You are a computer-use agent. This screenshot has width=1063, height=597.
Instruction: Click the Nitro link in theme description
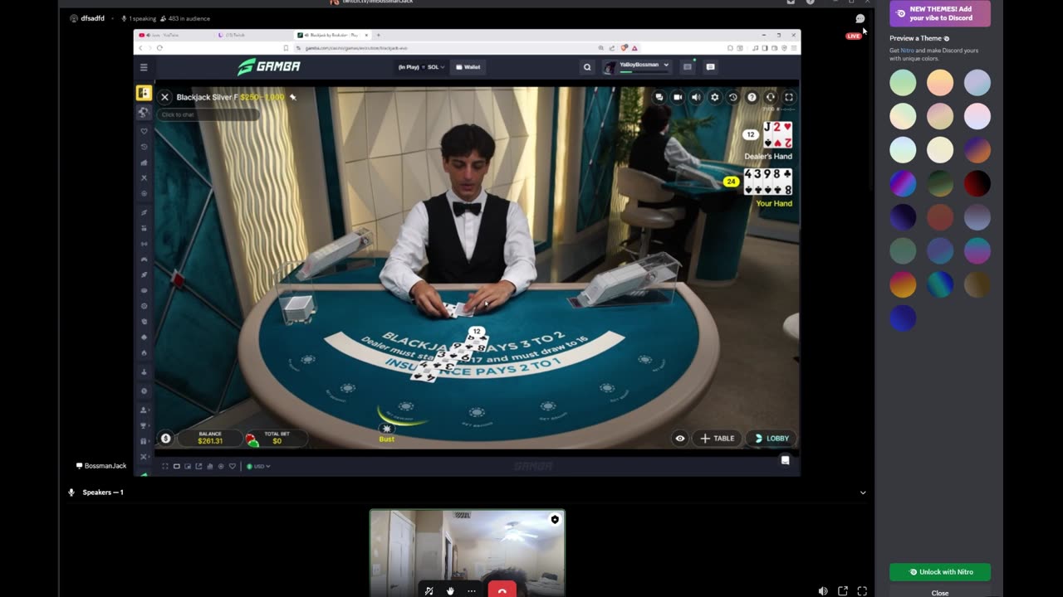(907, 51)
